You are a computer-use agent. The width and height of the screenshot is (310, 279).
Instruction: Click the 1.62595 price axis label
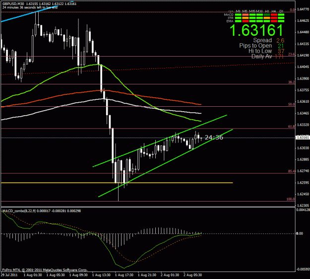coord(303,183)
